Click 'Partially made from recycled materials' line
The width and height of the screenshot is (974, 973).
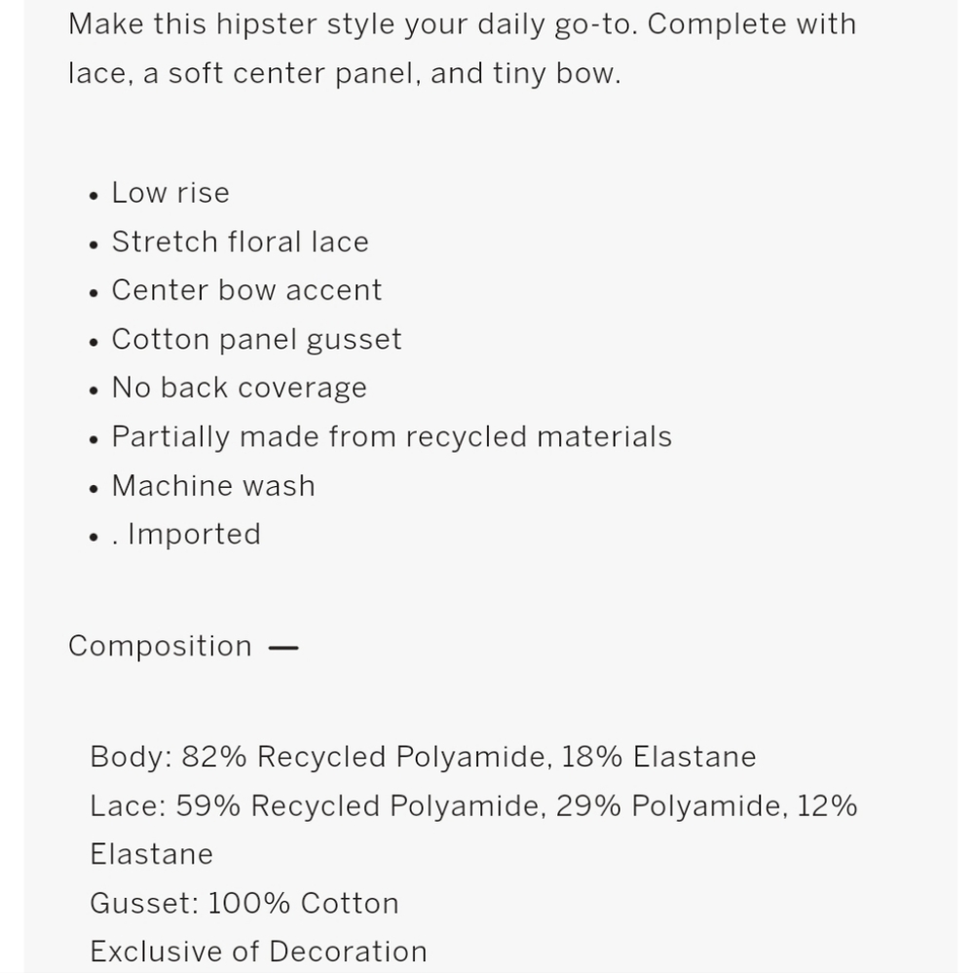(x=392, y=436)
